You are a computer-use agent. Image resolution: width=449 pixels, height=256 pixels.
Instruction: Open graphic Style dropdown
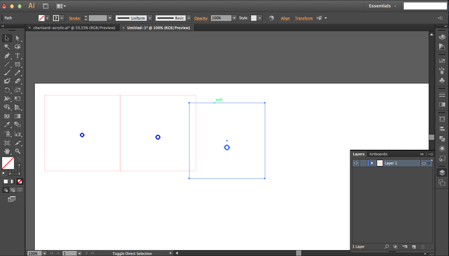pos(259,18)
